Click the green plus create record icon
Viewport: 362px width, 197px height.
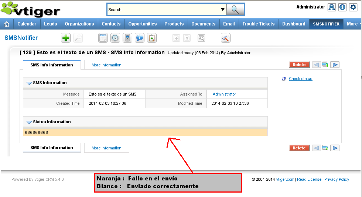tap(65, 38)
